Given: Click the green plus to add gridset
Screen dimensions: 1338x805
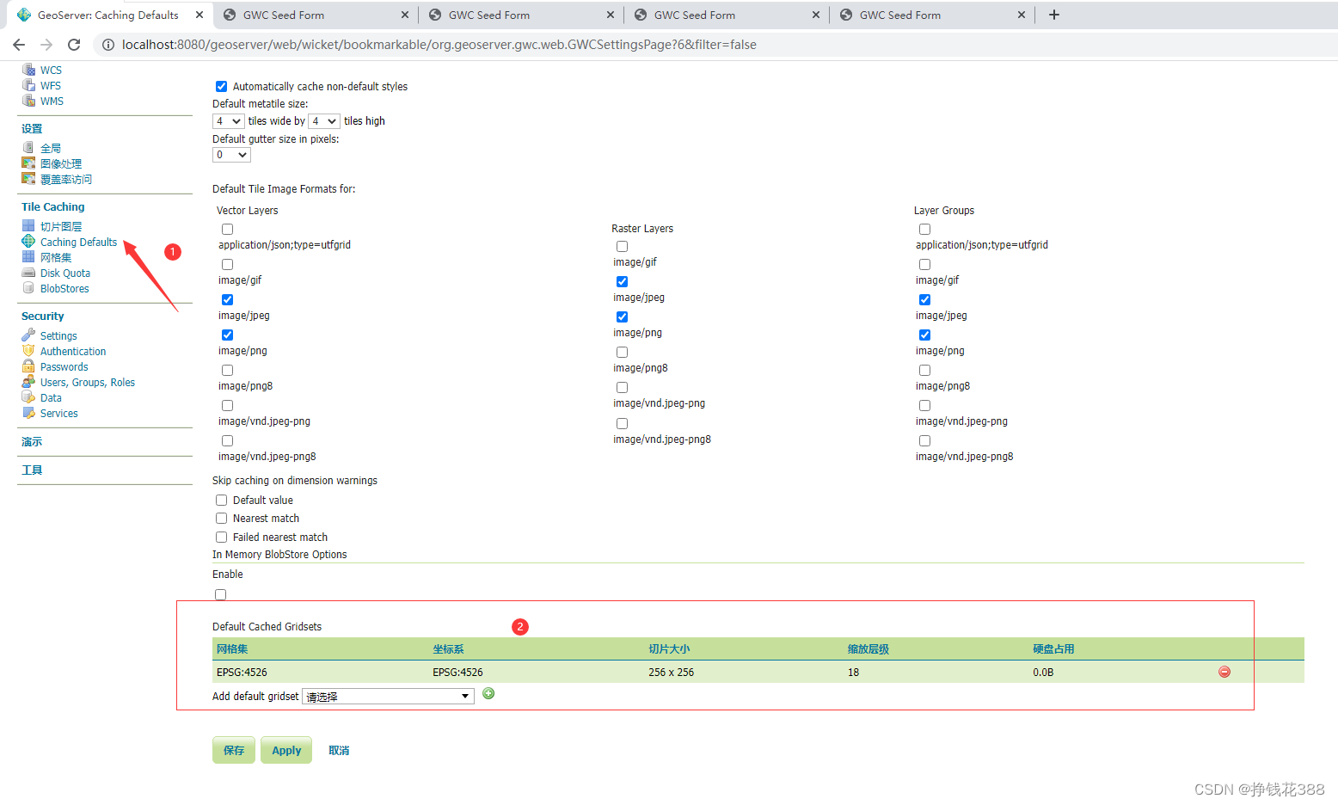Looking at the screenshot, I should [x=488, y=692].
